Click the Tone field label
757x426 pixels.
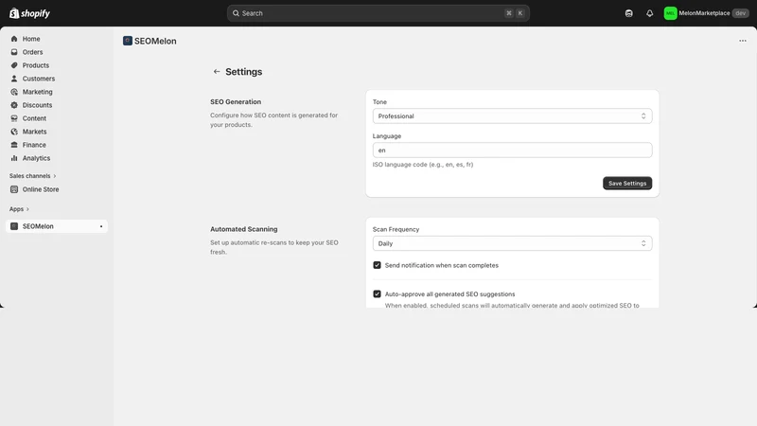379,102
